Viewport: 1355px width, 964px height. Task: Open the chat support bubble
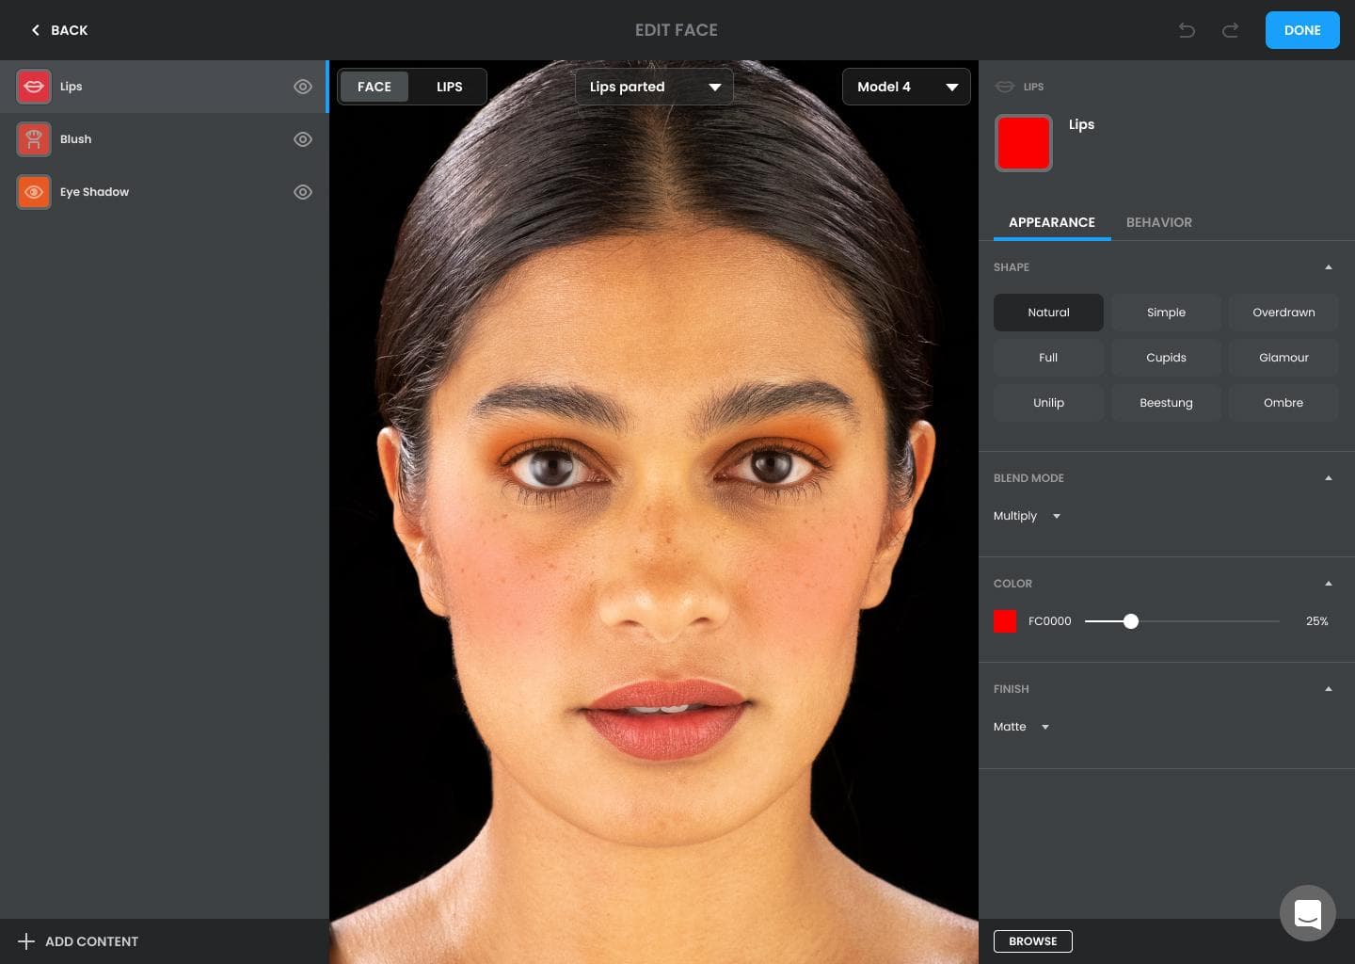click(x=1307, y=912)
